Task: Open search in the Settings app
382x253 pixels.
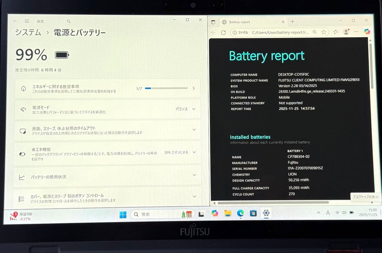Action: pos(69,21)
